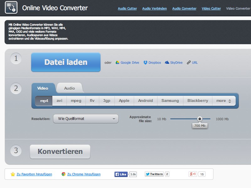Click the Google Drive icon
The image size is (251, 188).
(117, 62)
